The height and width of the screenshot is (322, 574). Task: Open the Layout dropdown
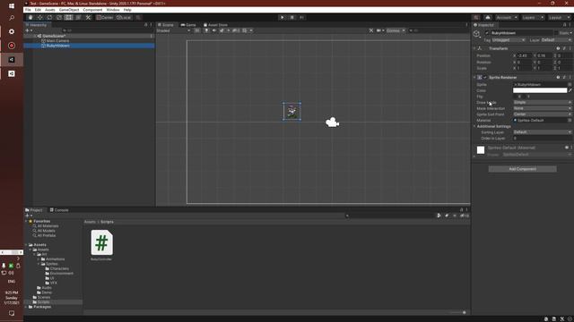[x=559, y=18]
